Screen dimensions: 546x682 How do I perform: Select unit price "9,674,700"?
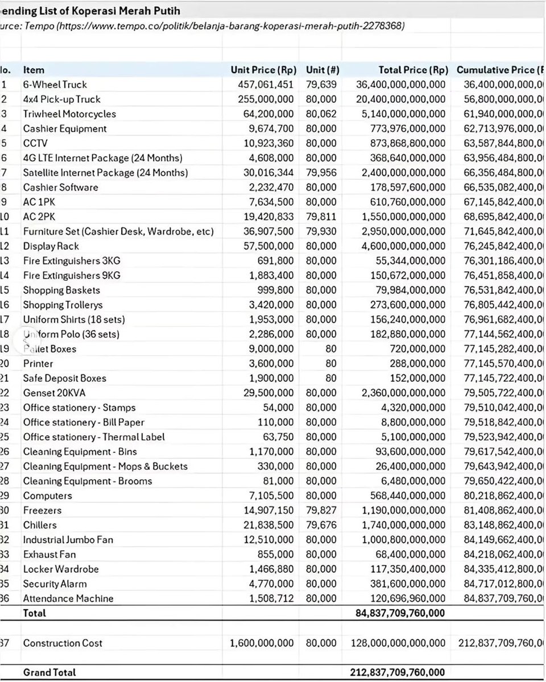[x=272, y=129]
